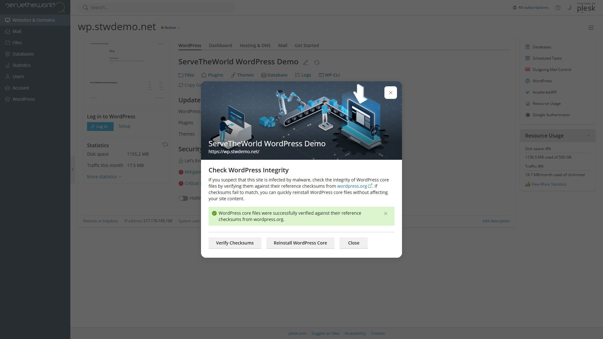Click Copy Data link

[190, 85]
